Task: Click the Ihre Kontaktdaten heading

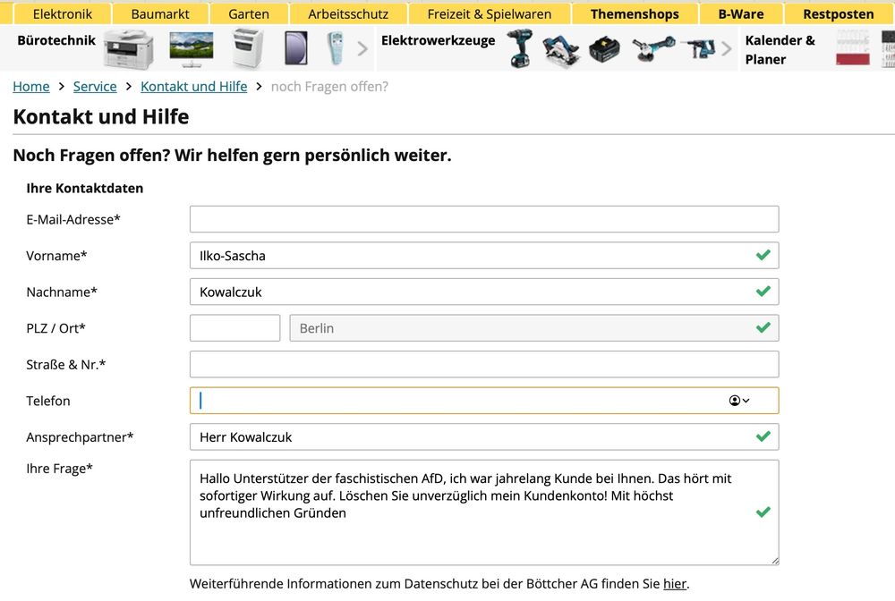Action: (84, 188)
